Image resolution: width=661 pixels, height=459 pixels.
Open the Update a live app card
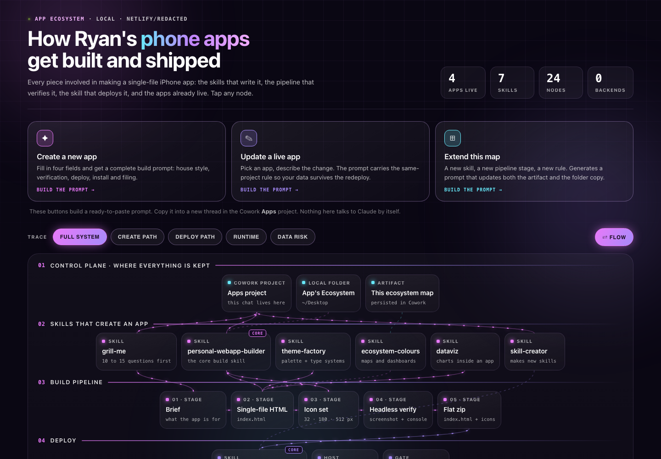click(330, 161)
